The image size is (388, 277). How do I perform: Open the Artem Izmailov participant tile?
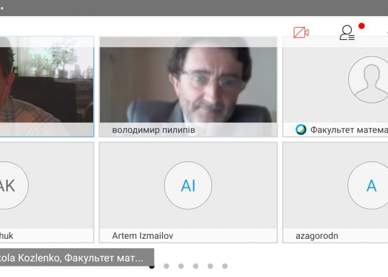click(x=188, y=192)
